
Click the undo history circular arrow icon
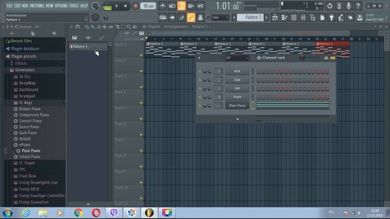click(x=330, y=6)
